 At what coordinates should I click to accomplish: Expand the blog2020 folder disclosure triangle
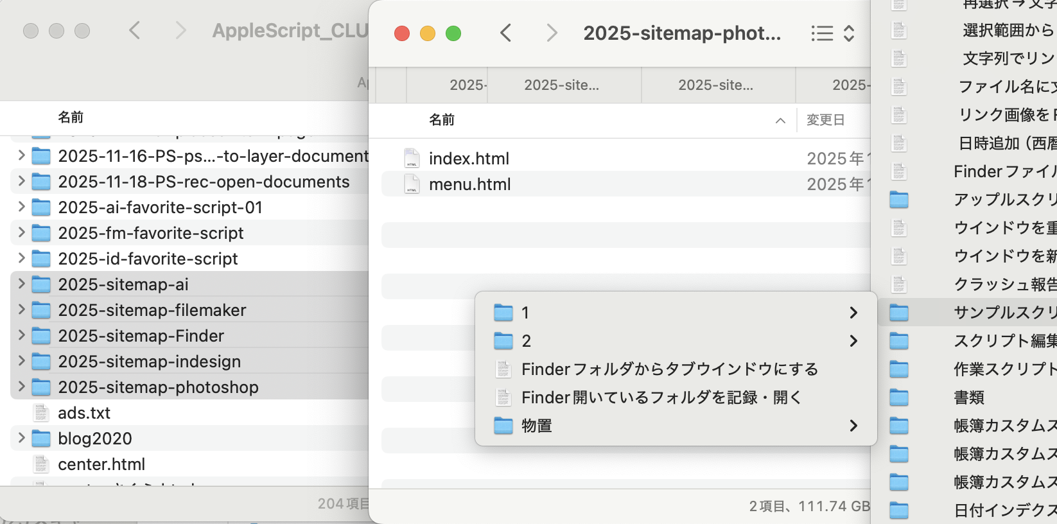point(21,438)
